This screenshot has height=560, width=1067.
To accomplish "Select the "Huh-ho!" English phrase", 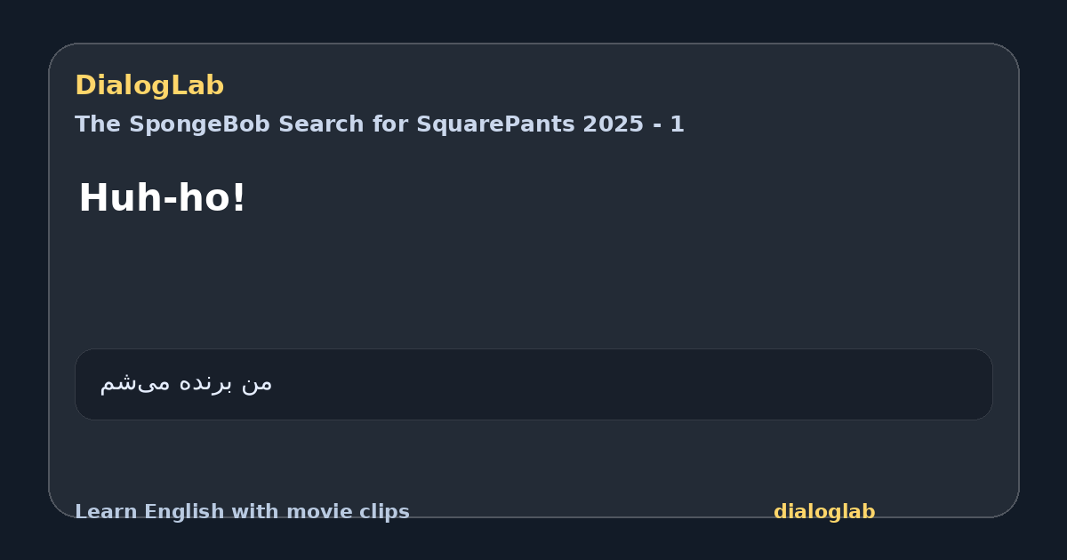I will (x=162, y=197).
